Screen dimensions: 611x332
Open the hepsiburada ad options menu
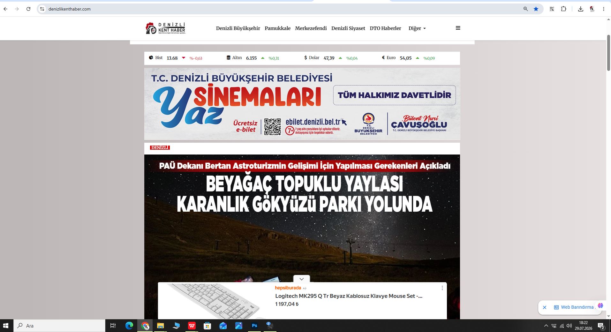pos(442,288)
